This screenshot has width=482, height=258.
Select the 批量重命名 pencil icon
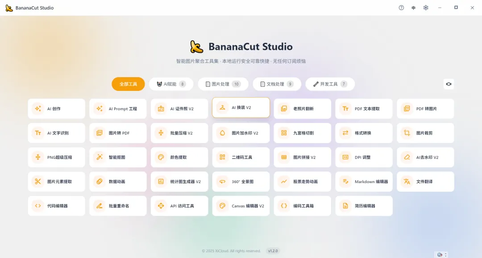coord(99,206)
